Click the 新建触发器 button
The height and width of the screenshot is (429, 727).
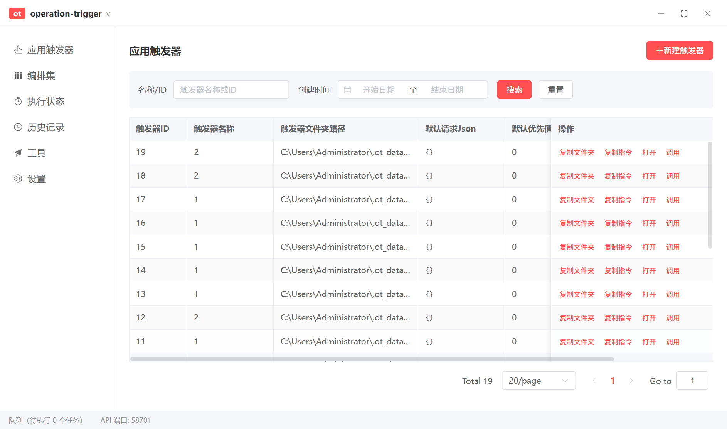point(679,50)
